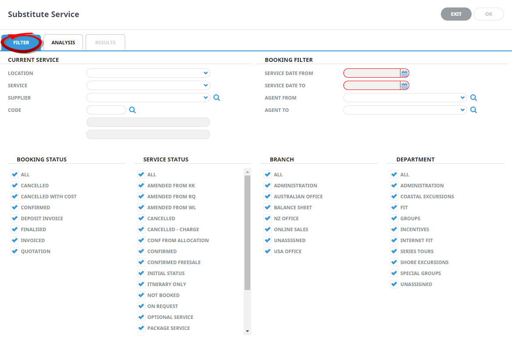Search suppliers with the magnifier icon
Image resolution: width=512 pixels, height=340 pixels.
click(217, 97)
